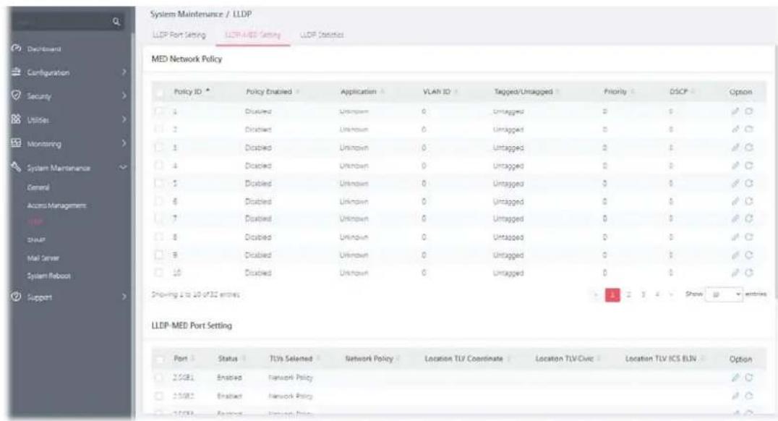Open Access Management in the sidebar
The width and height of the screenshot is (778, 421).
[x=56, y=205]
